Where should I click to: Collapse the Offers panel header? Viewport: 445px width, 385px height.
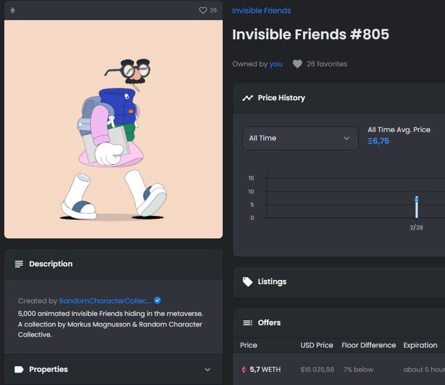coord(339,323)
